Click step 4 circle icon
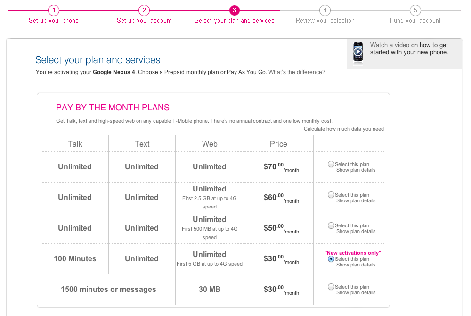 (325, 10)
